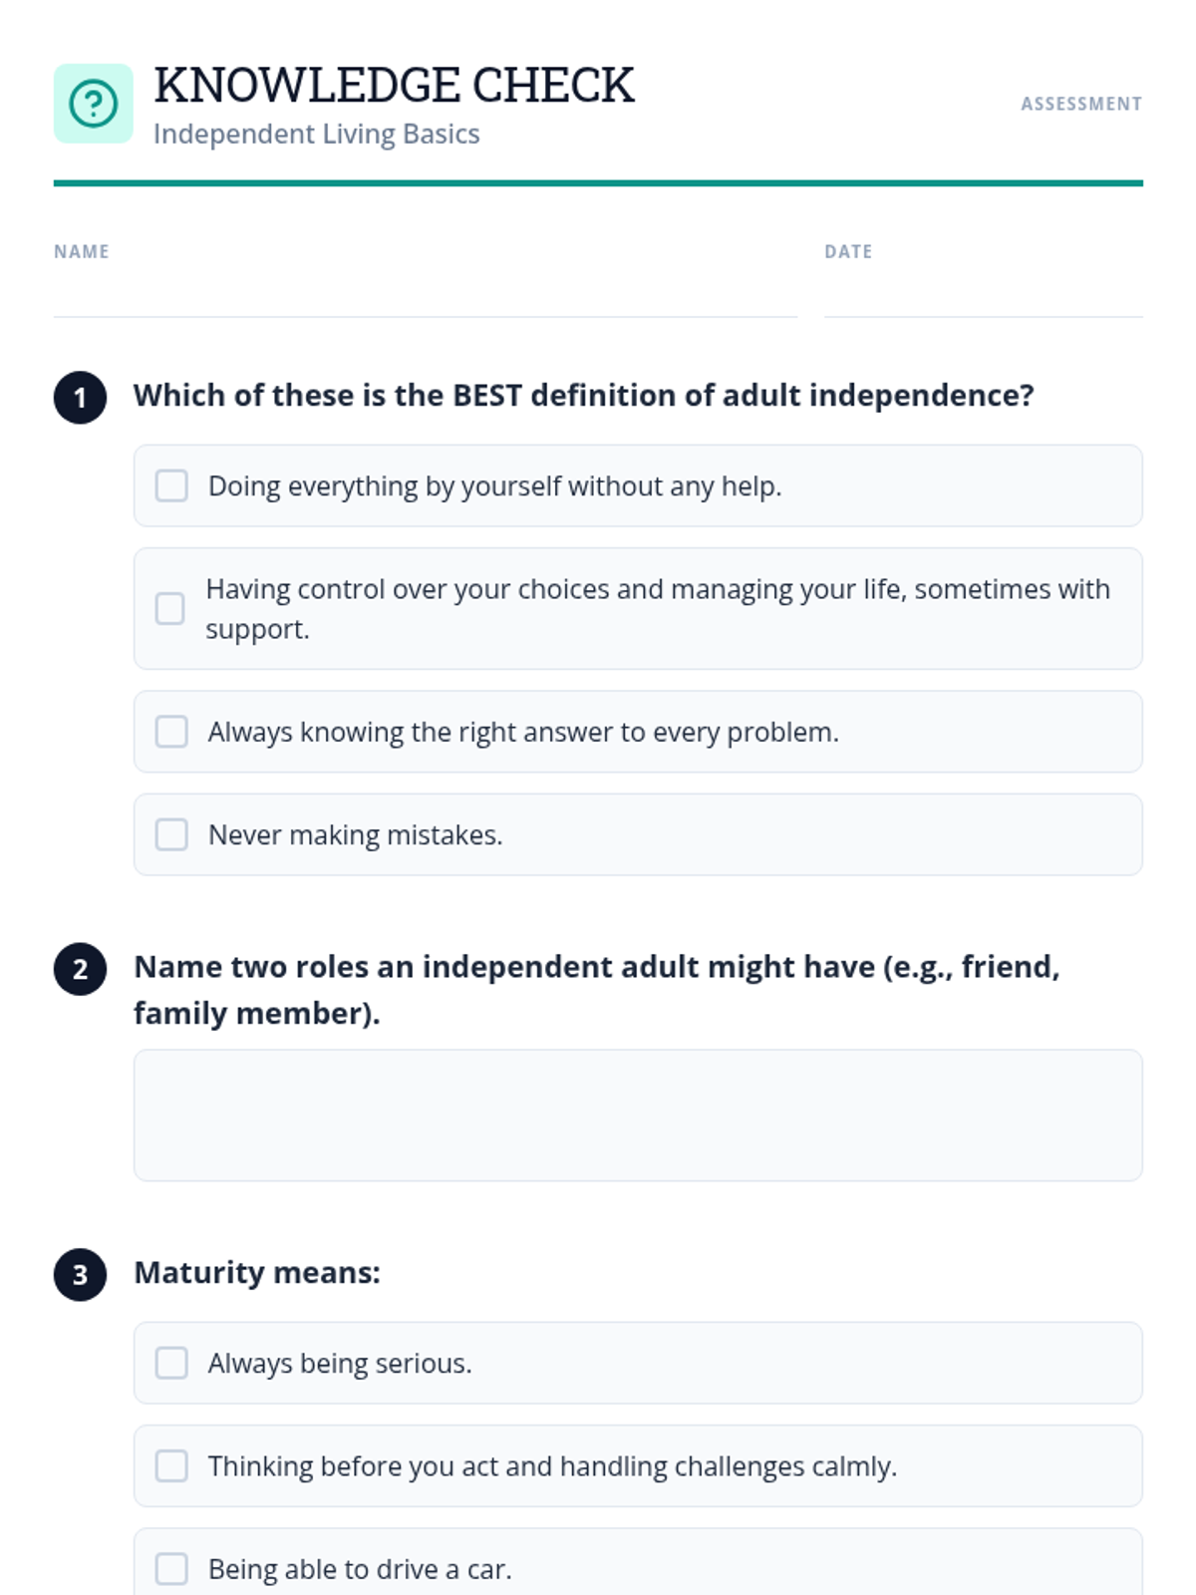Click the ASSESSMENT label in the header

coord(1081,104)
